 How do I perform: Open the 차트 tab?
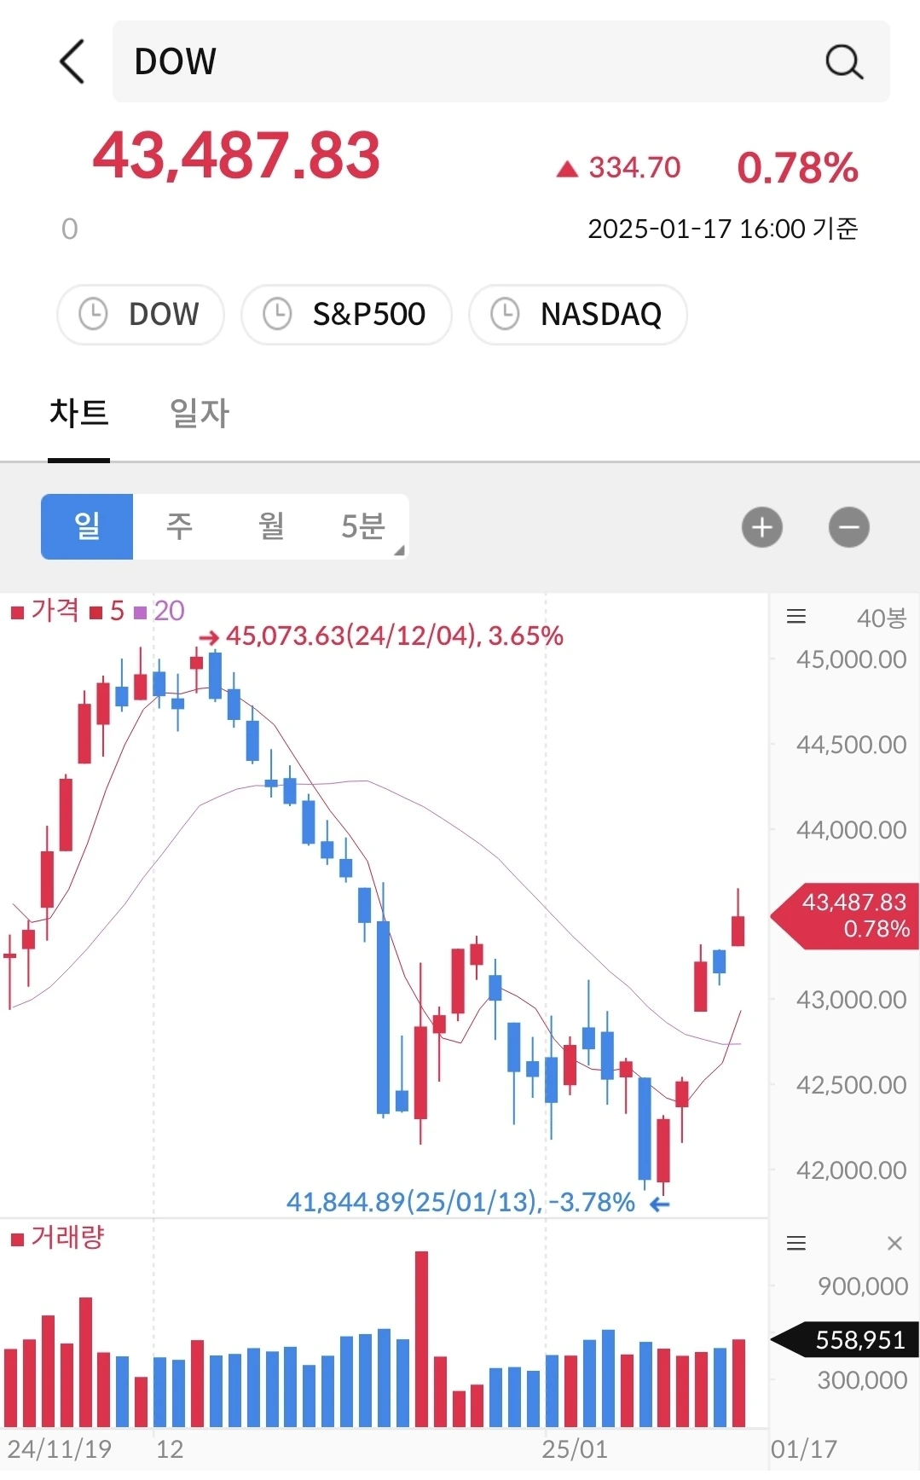click(x=79, y=413)
